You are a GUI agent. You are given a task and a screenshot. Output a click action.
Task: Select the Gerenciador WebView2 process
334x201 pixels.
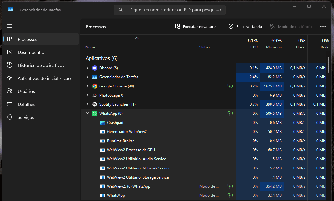click(127, 132)
